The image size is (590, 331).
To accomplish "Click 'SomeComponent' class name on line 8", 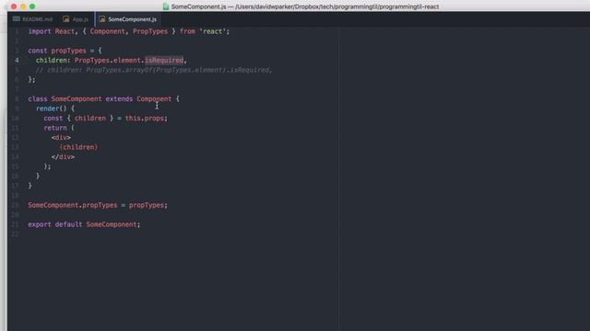I will [77, 98].
